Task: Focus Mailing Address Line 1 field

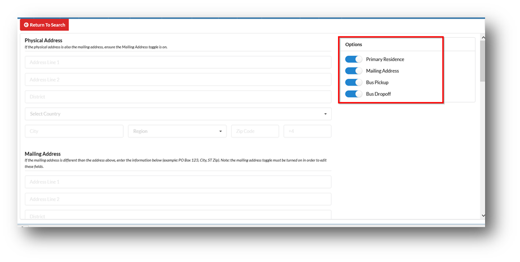Action: (178, 182)
